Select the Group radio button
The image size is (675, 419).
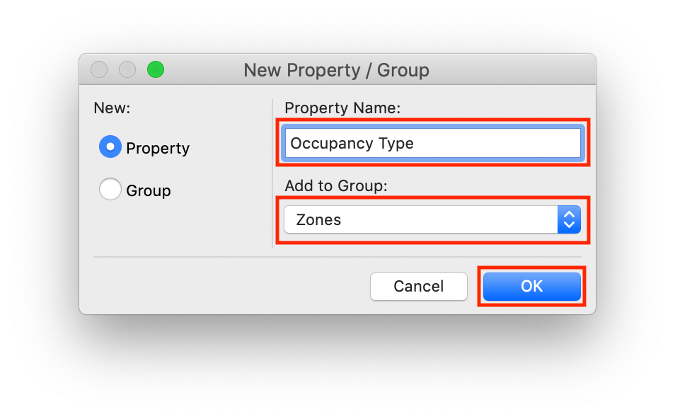[110, 190]
